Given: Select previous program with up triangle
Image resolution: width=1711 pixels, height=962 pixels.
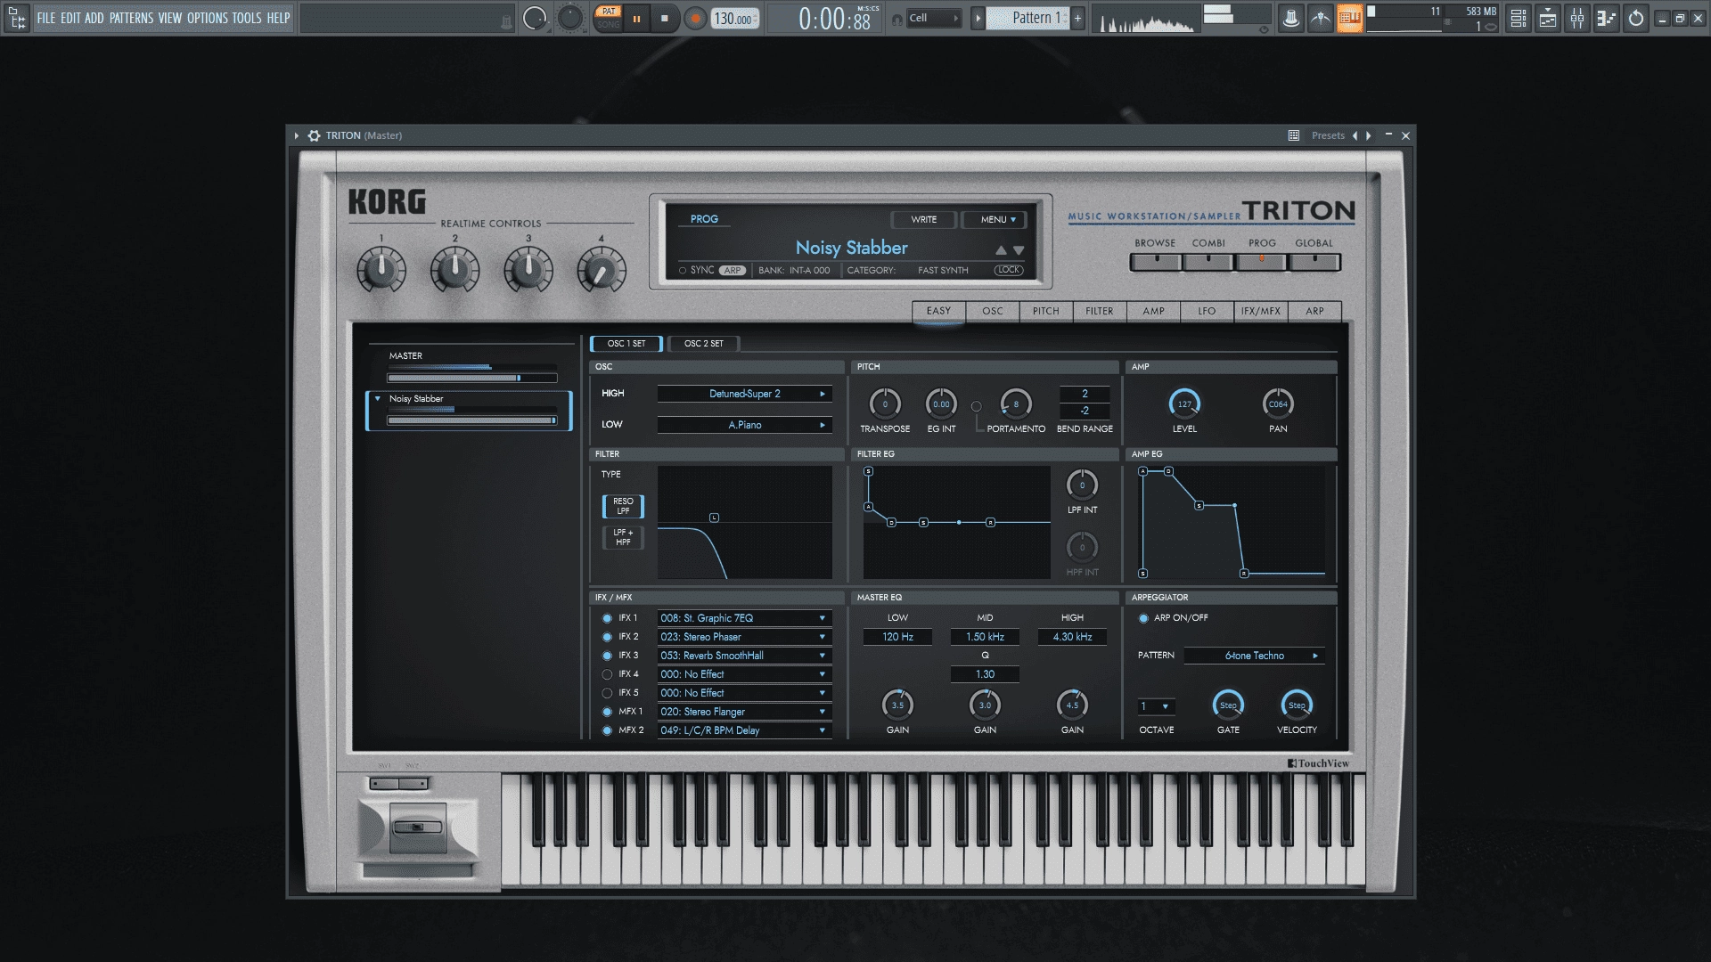Looking at the screenshot, I should tap(1001, 250).
